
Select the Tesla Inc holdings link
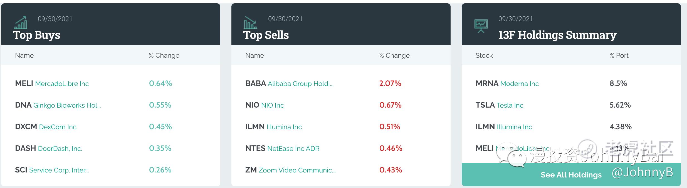pos(510,105)
